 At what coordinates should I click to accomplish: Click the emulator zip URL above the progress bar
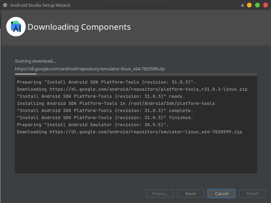coord(90,69)
